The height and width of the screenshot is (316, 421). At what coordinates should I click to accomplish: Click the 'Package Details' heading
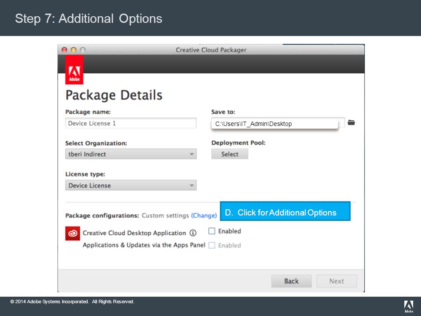[114, 95]
